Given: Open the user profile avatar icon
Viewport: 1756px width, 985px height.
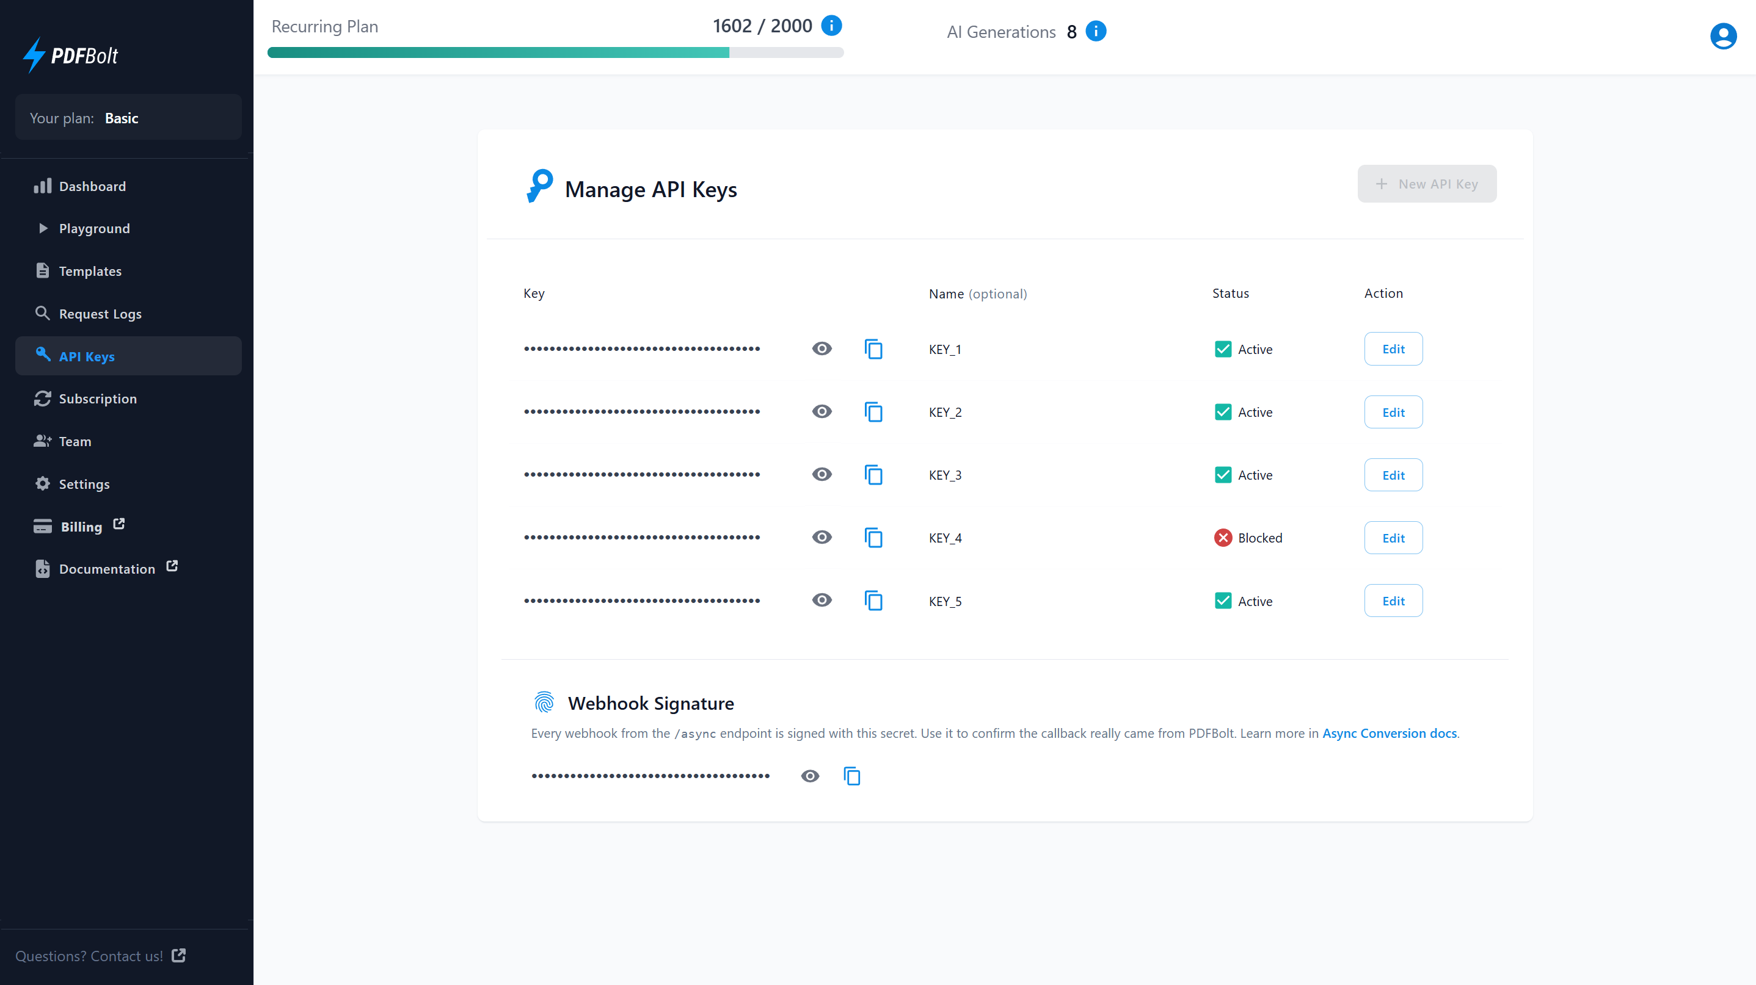Looking at the screenshot, I should 1722,35.
